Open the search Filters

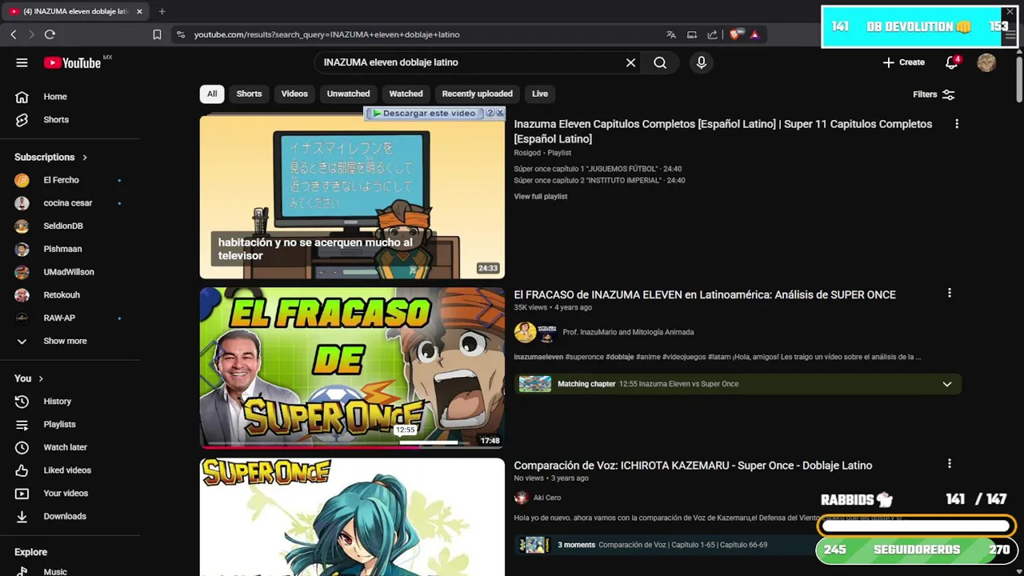[x=934, y=94]
